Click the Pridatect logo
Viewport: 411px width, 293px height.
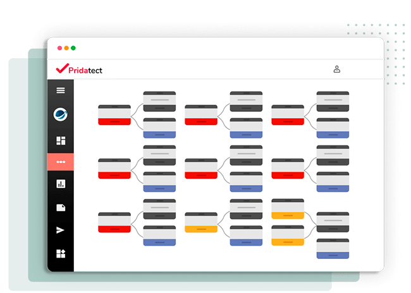(79, 69)
